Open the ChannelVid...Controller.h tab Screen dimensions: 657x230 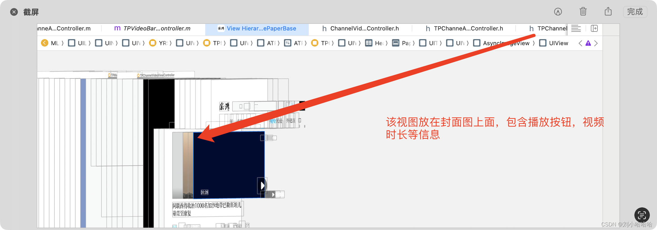tap(360, 28)
